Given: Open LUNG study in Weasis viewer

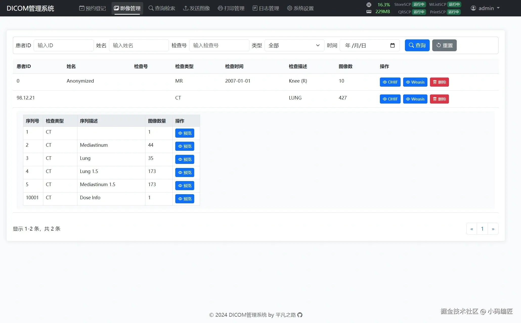Looking at the screenshot, I should pos(415,99).
